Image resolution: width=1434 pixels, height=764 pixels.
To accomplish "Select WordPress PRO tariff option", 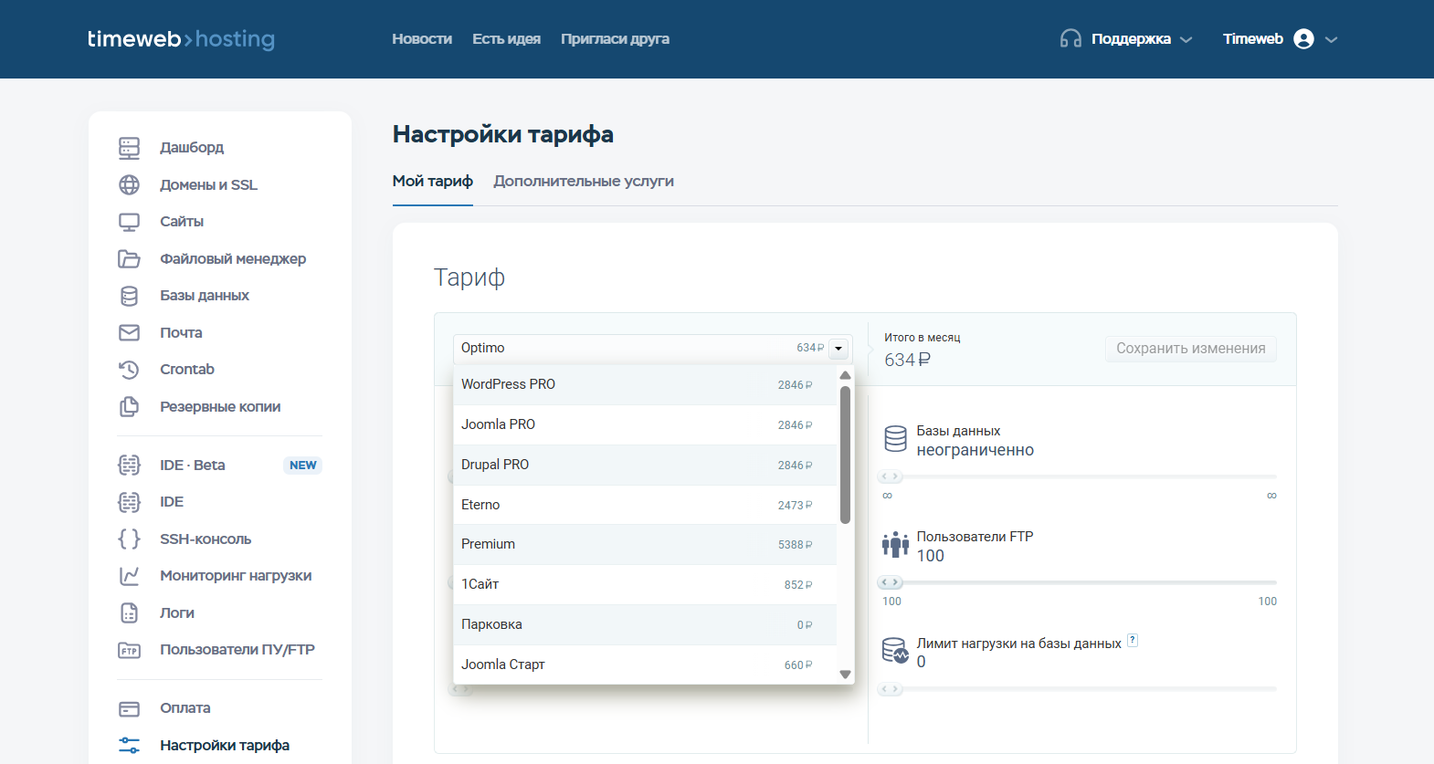I will [645, 385].
